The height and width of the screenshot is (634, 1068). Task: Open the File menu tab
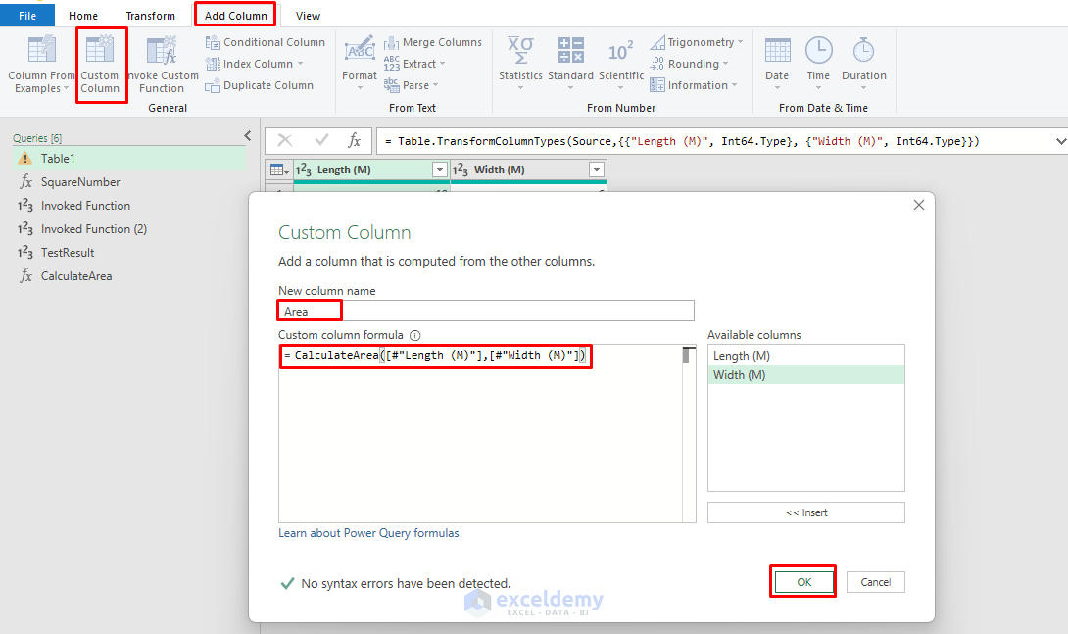point(27,15)
